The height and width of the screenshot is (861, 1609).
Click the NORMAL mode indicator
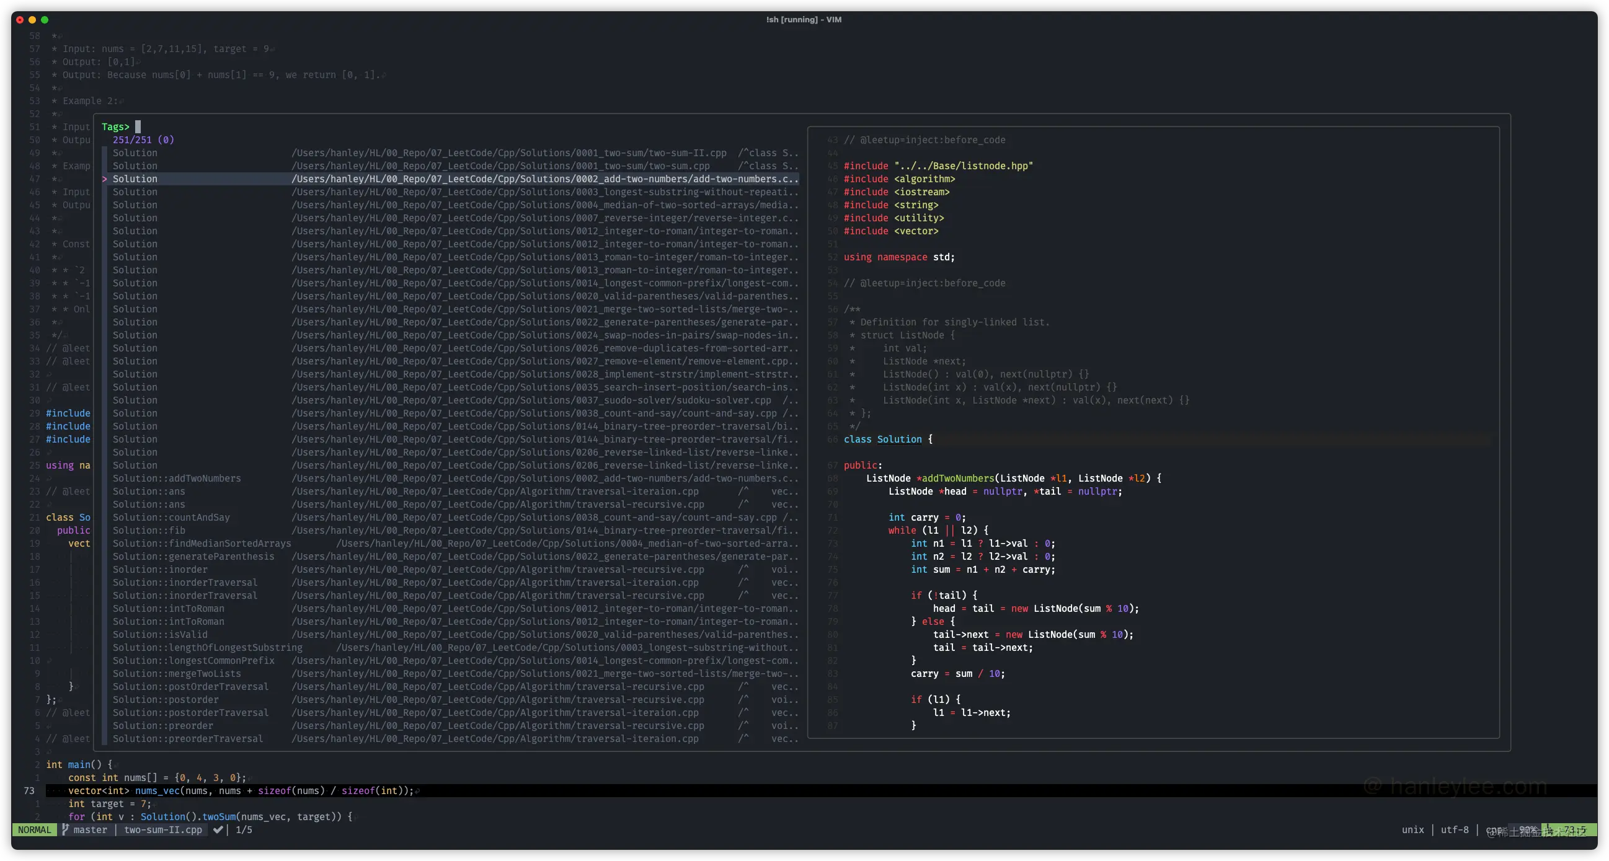coord(34,830)
